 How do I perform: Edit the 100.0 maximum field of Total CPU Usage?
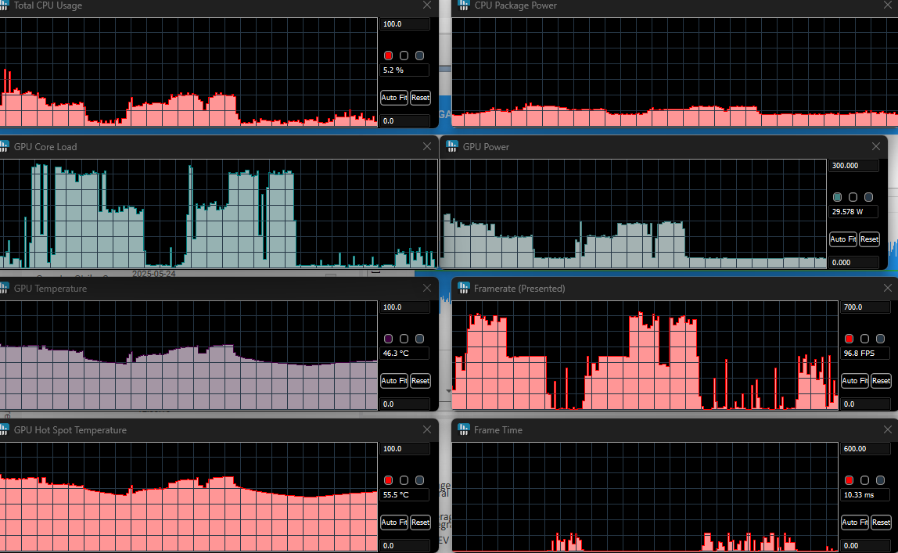(x=405, y=24)
